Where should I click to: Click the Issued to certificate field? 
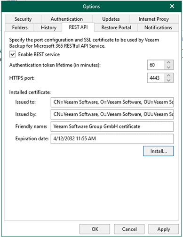tap(112, 102)
